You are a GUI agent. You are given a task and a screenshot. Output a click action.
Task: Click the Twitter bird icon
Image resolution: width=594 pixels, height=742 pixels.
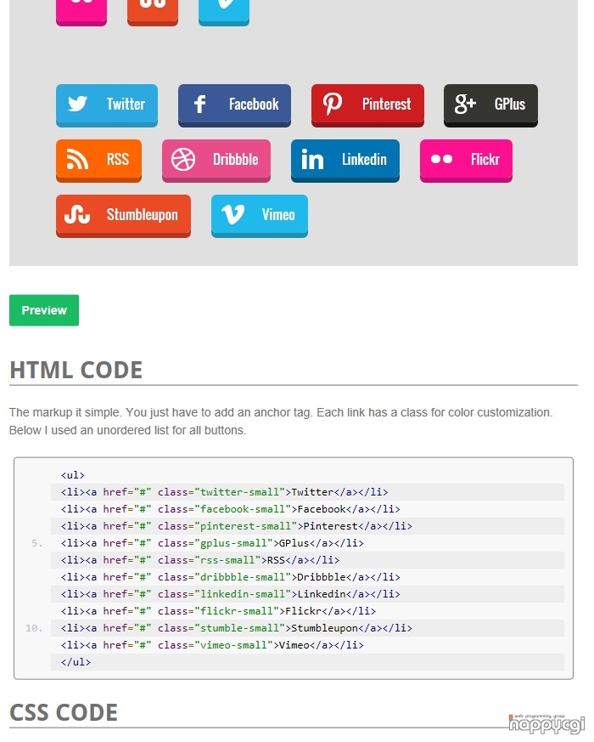[x=77, y=104]
